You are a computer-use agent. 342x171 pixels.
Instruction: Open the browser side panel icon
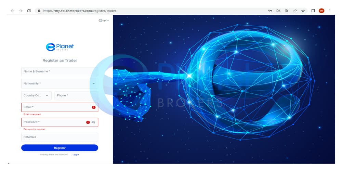pyautogui.click(x=313, y=11)
